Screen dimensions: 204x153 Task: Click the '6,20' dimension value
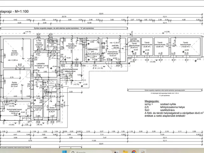tap(19, 23)
